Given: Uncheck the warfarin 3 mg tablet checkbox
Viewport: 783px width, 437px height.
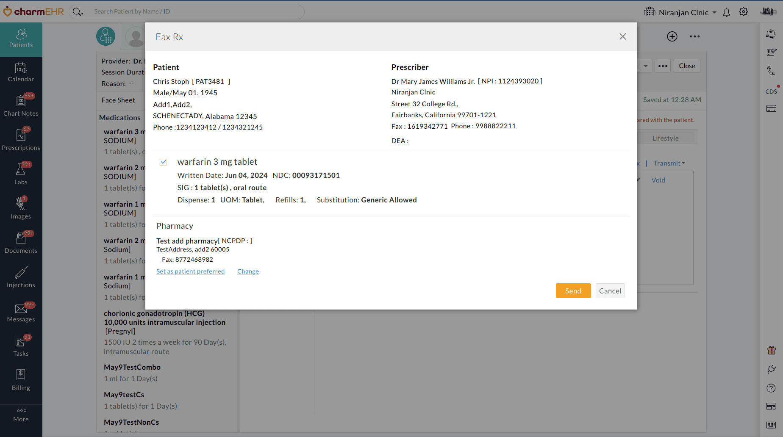Looking at the screenshot, I should [x=163, y=162].
